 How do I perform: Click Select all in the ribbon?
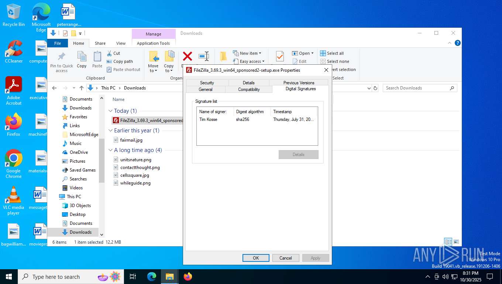[332, 53]
